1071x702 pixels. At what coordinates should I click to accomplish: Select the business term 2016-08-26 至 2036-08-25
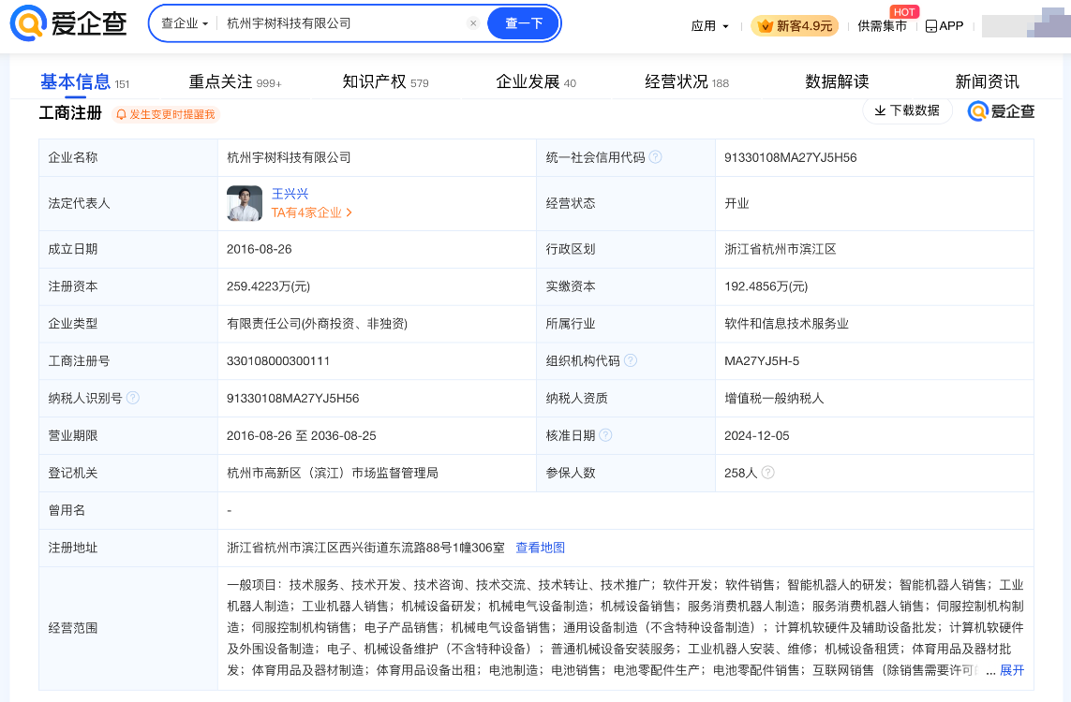pyautogui.click(x=301, y=435)
